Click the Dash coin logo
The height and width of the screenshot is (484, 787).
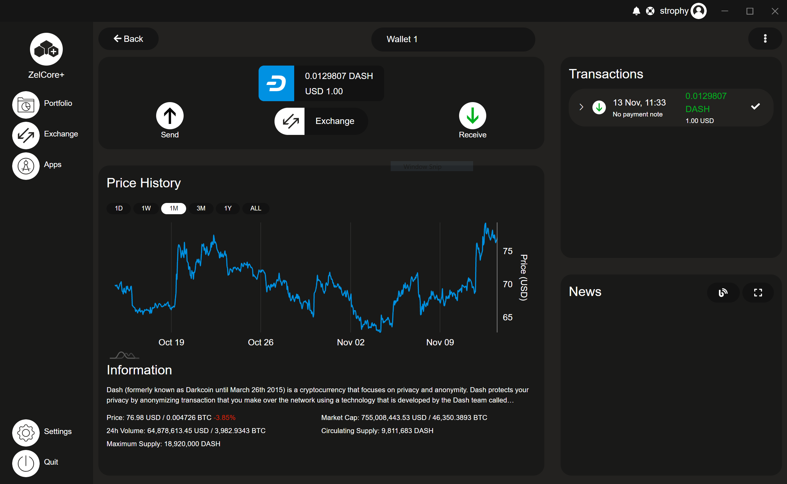(276, 84)
